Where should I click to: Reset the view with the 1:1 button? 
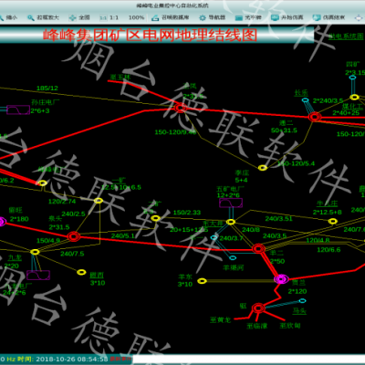click(109, 17)
